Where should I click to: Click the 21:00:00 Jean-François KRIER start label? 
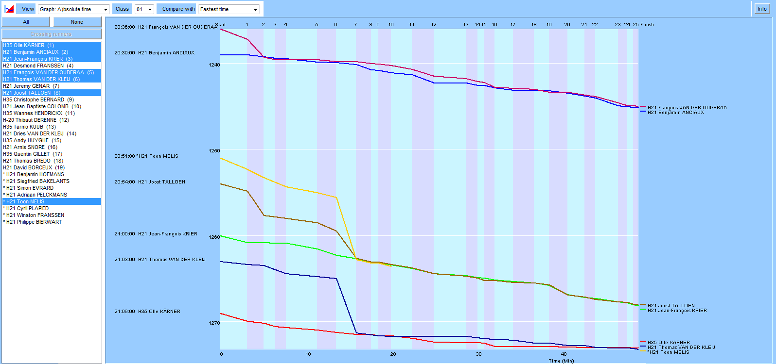[x=156, y=234]
